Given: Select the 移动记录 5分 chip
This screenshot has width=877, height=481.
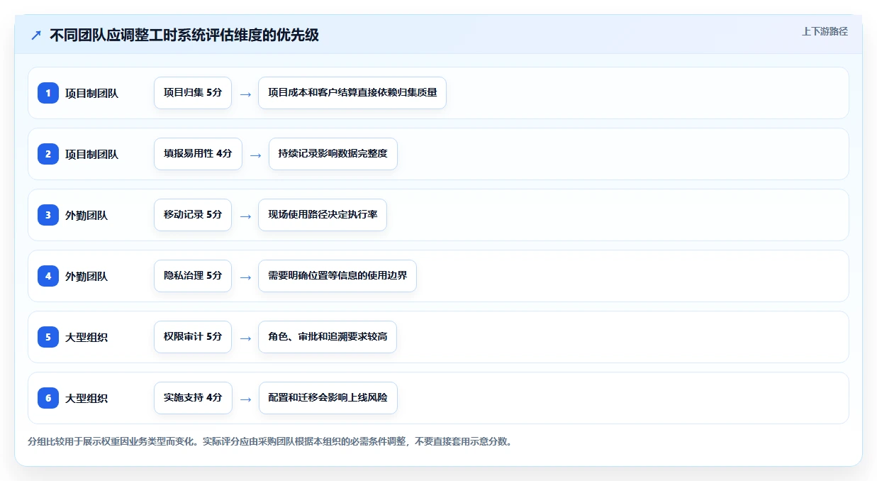Looking at the screenshot, I should click(x=193, y=215).
